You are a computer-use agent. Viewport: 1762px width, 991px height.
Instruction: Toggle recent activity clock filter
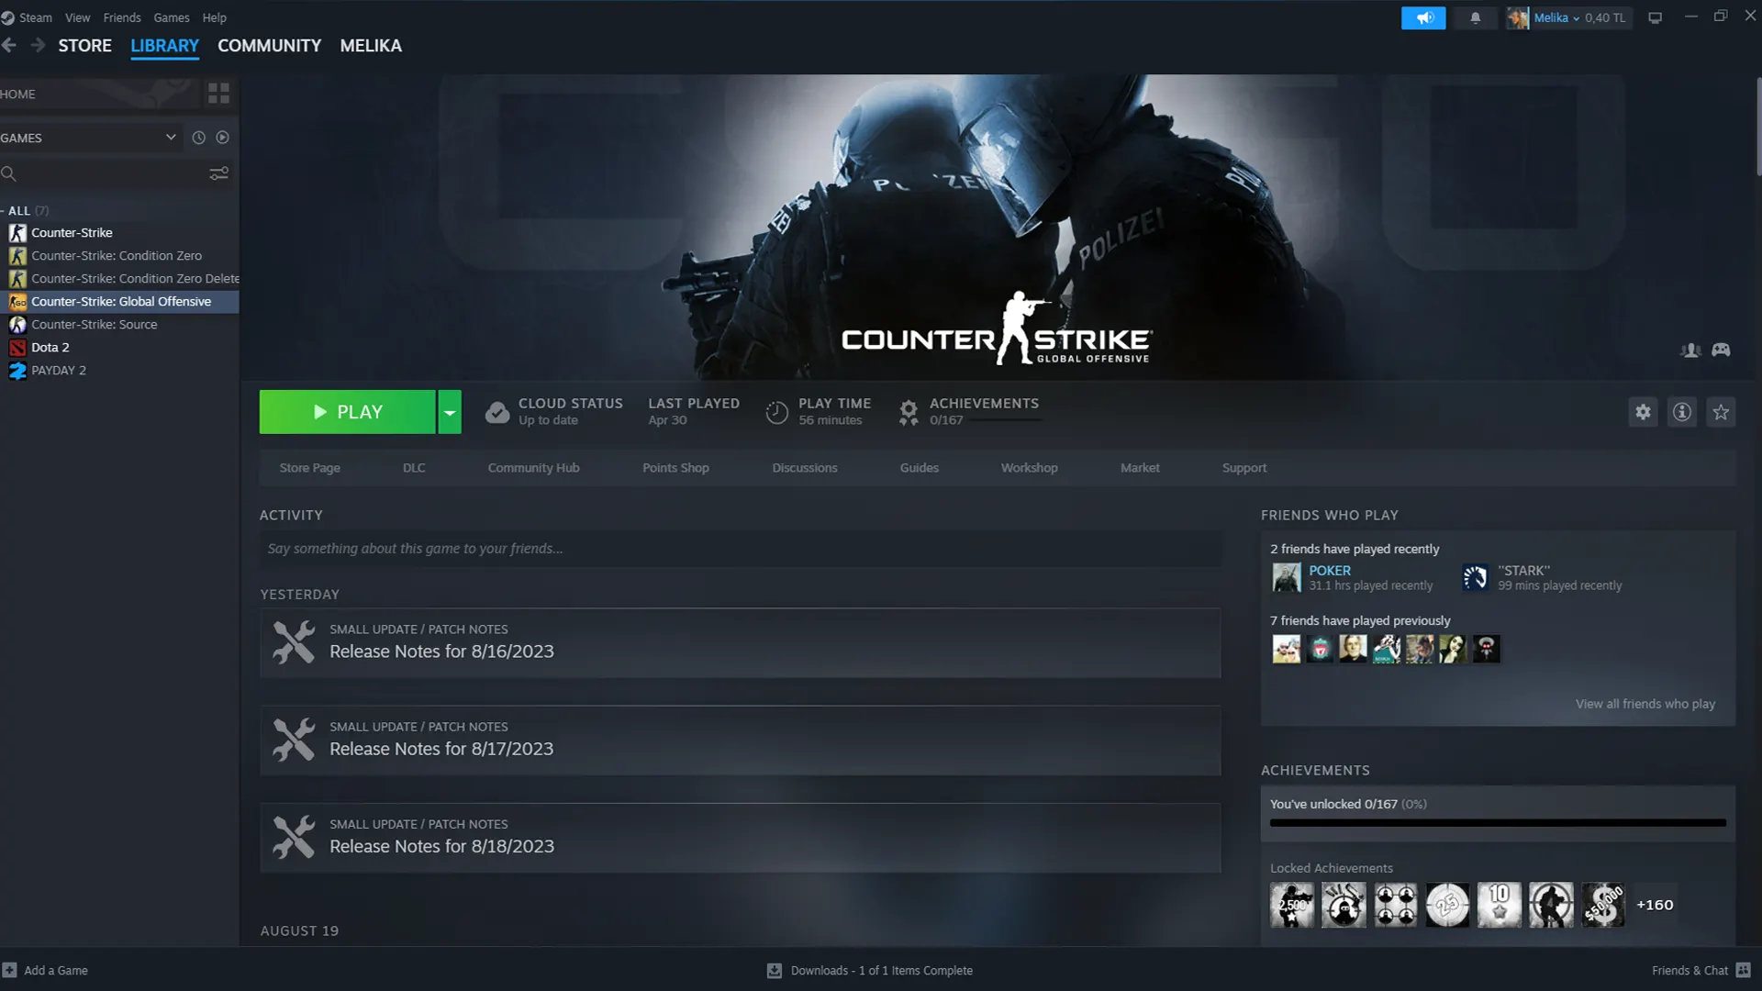click(198, 138)
